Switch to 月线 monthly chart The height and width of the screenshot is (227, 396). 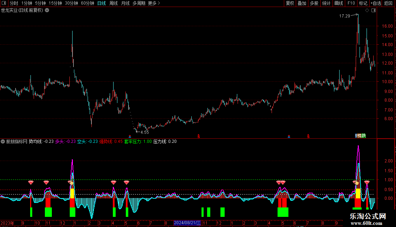(x=125, y=3)
